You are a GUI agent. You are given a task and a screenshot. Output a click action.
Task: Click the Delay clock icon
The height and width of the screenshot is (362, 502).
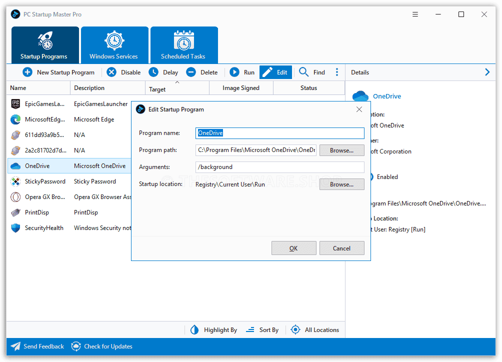click(x=153, y=72)
